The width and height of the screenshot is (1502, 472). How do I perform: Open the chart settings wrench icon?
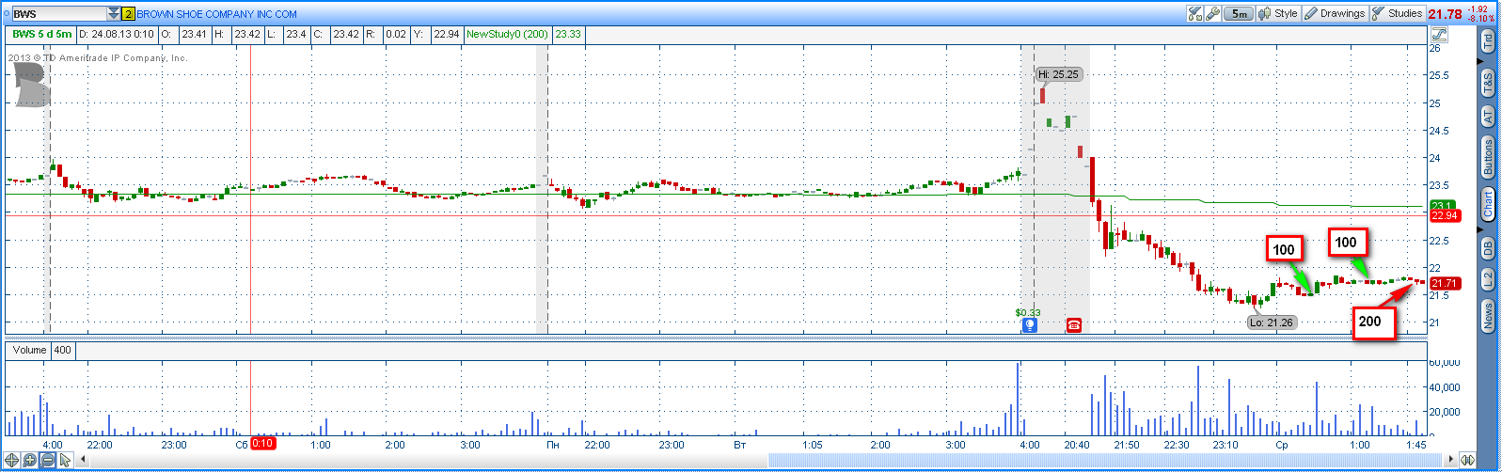click(1212, 13)
